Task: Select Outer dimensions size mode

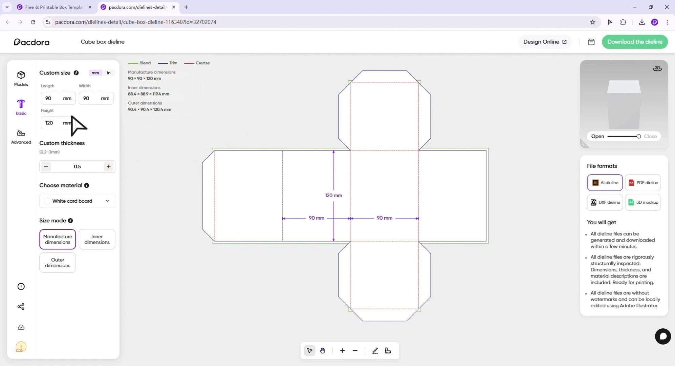Action: (x=57, y=262)
